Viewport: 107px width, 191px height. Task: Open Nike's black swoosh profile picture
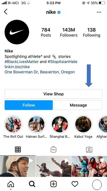coord(17,32)
